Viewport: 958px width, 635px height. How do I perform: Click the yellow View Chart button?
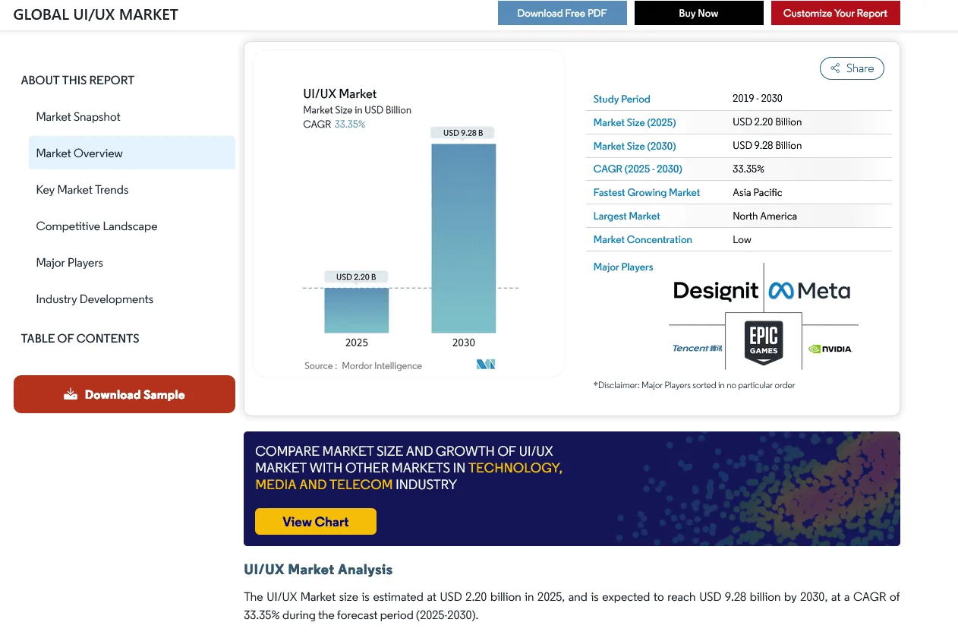(x=315, y=522)
